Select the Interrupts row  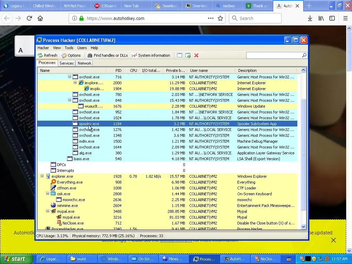(167, 170)
